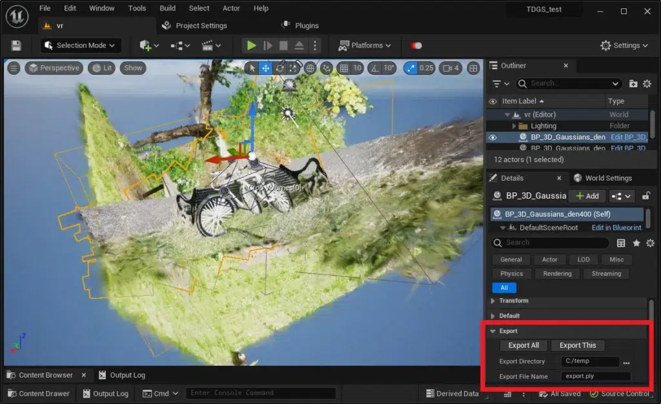This screenshot has height=404, width=661.
Task: Click the Export All button
Action: (x=523, y=345)
